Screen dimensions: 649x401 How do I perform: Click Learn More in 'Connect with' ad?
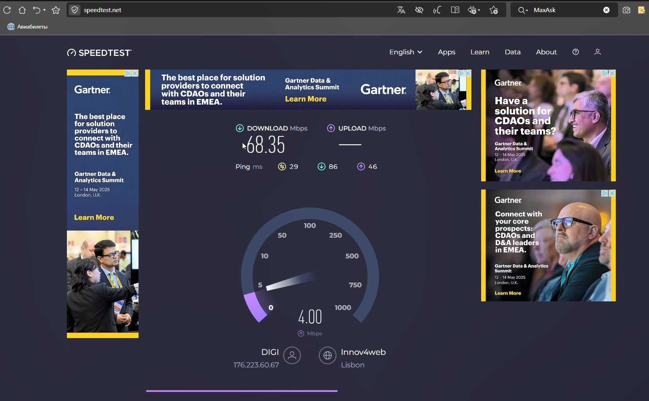click(x=507, y=293)
